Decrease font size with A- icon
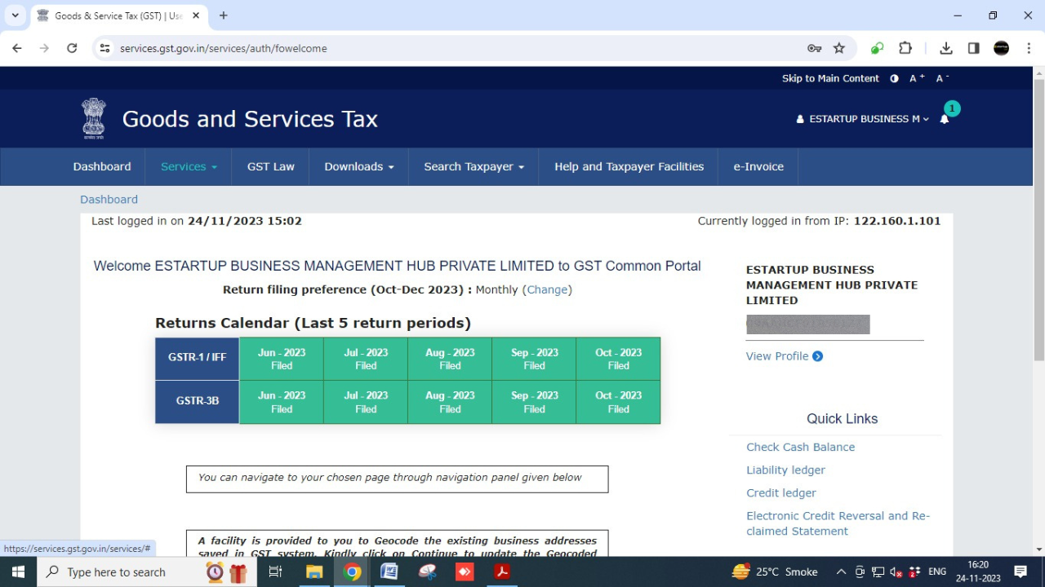 point(942,78)
